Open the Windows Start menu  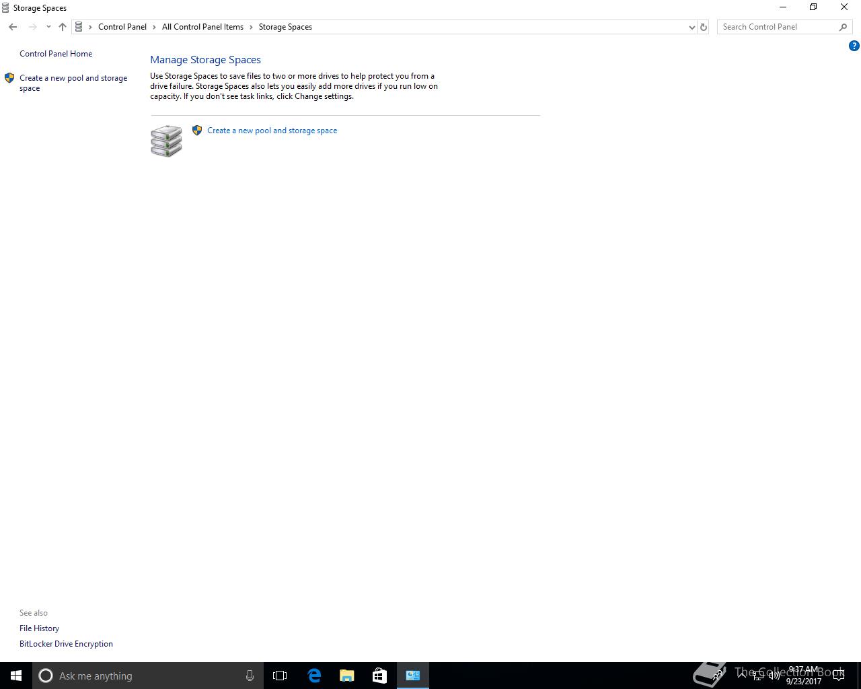pos(16,676)
